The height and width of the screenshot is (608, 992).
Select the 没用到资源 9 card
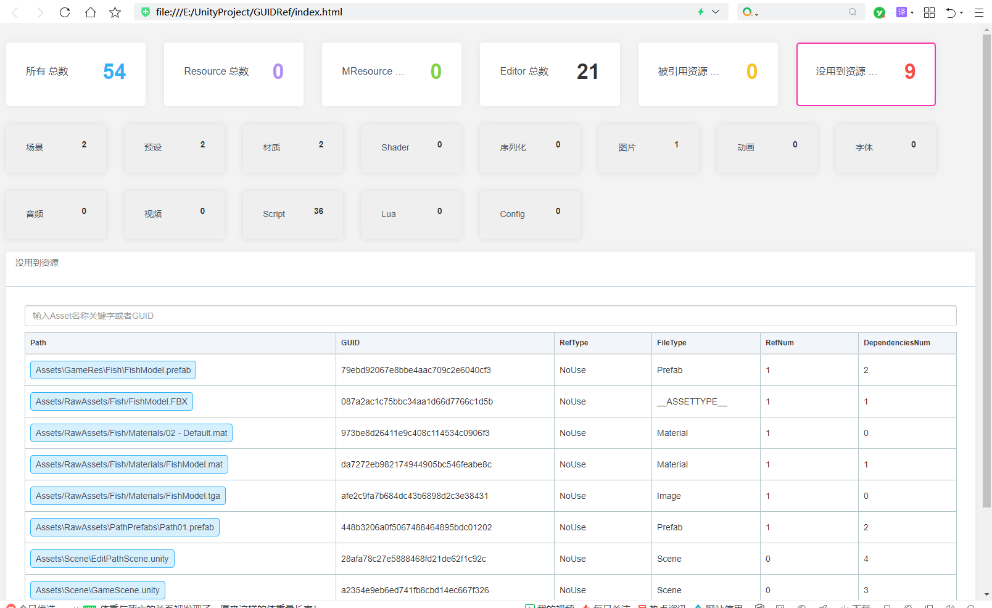[x=866, y=74]
